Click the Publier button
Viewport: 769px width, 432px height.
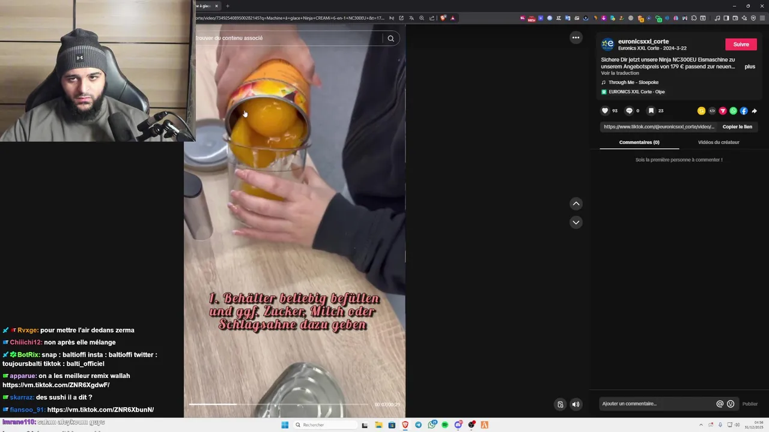[750, 404]
